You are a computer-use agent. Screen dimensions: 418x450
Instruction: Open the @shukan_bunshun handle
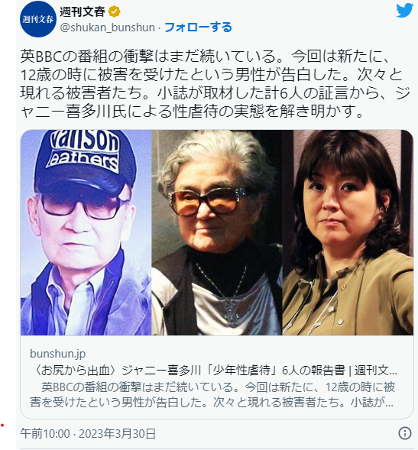108,28
